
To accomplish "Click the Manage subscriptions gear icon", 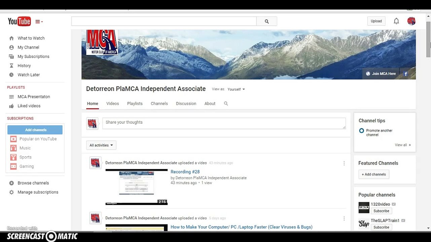I will tap(11, 192).
